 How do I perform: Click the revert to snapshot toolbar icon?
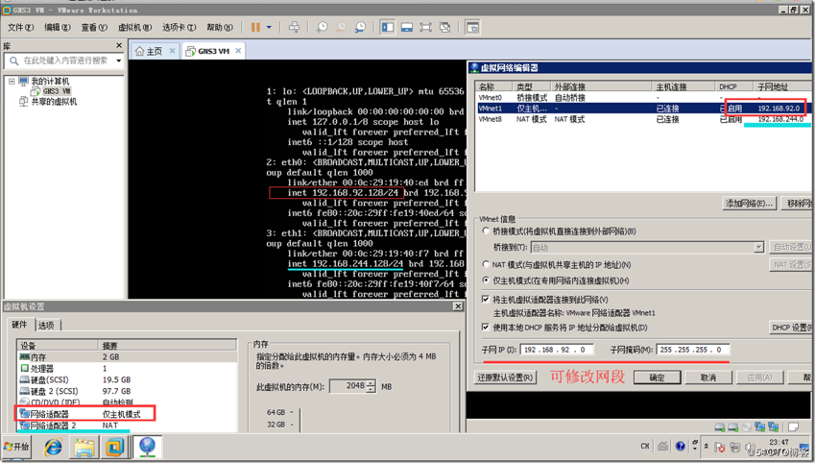point(341,27)
